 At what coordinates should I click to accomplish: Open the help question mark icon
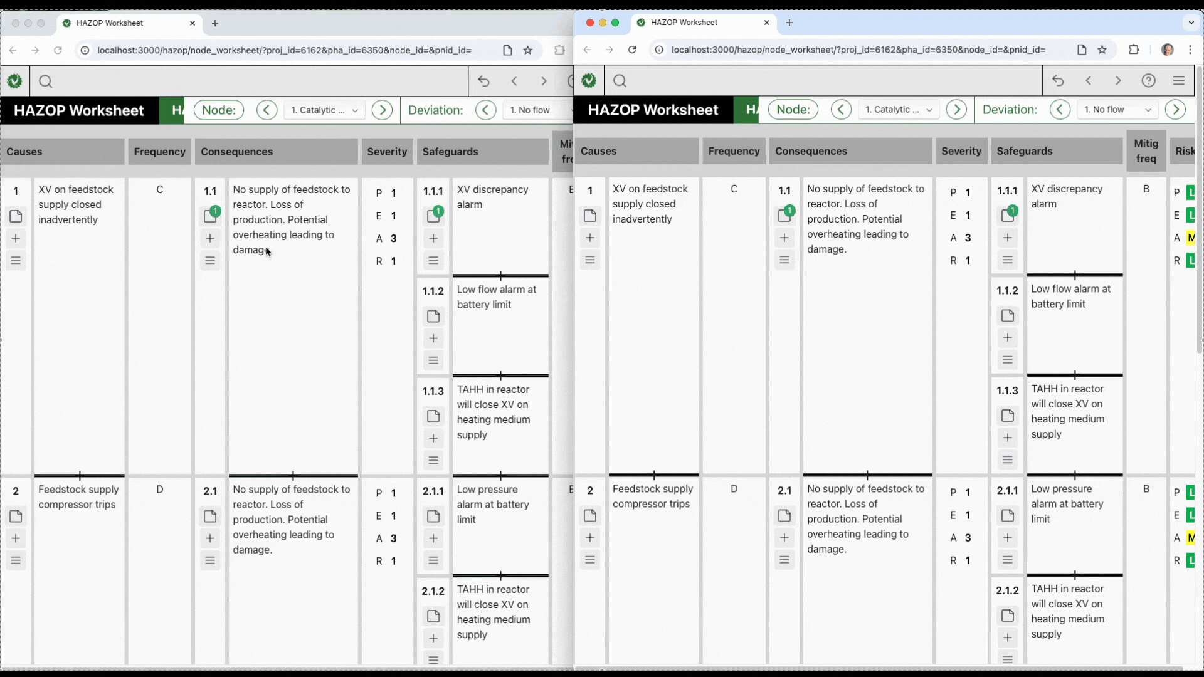[x=1148, y=81]
